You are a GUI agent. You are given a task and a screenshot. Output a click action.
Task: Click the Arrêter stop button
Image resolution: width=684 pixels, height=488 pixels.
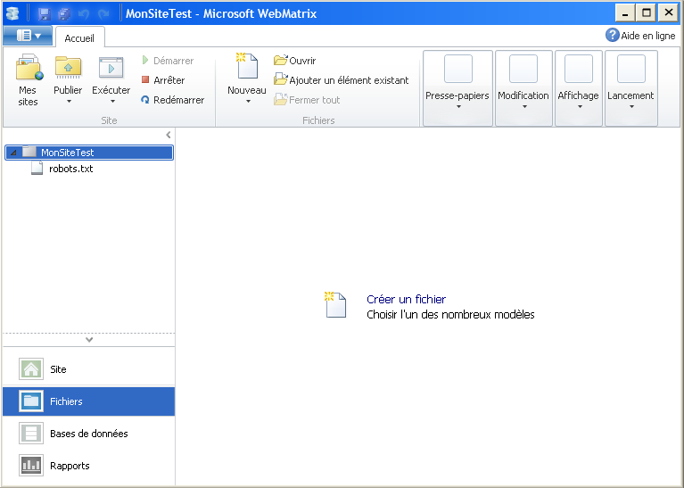[162, 80]
